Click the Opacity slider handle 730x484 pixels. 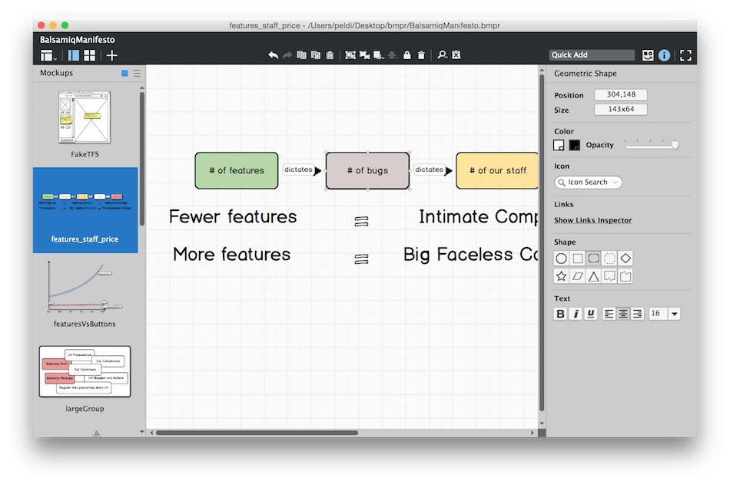click(x=675, y=144)
